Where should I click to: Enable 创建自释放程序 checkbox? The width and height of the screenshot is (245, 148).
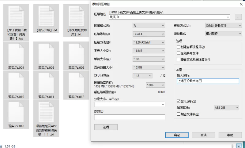(x=179, y=47)
